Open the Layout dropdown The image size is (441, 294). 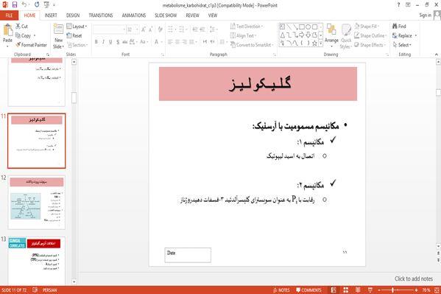(77, 27)
